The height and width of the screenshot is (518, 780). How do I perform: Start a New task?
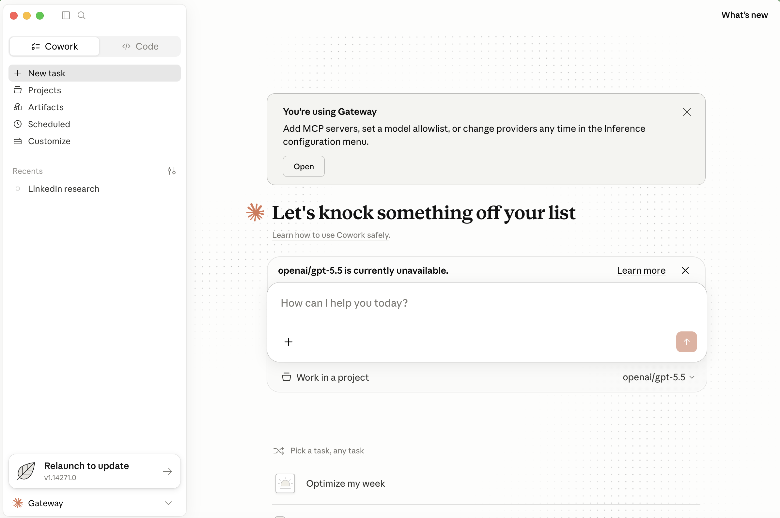[x=95, y=73]
